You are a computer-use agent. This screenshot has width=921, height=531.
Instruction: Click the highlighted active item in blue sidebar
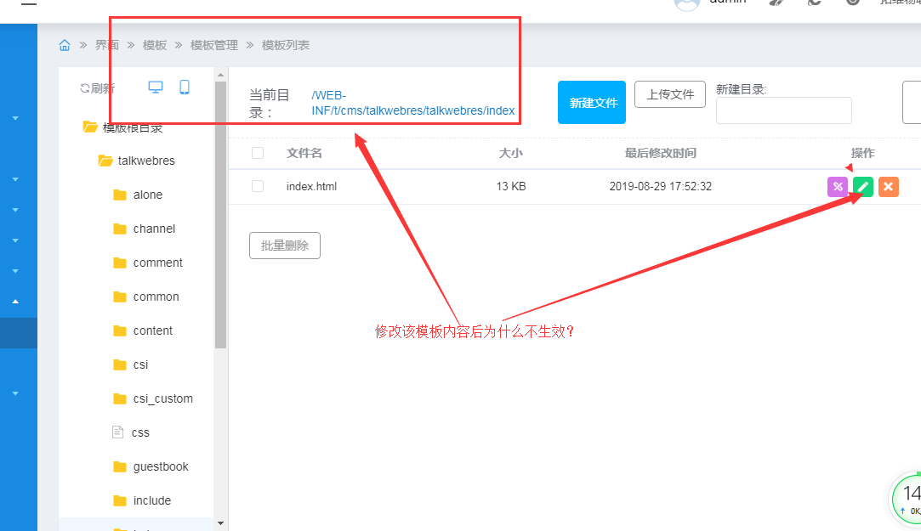coord(19,333)
